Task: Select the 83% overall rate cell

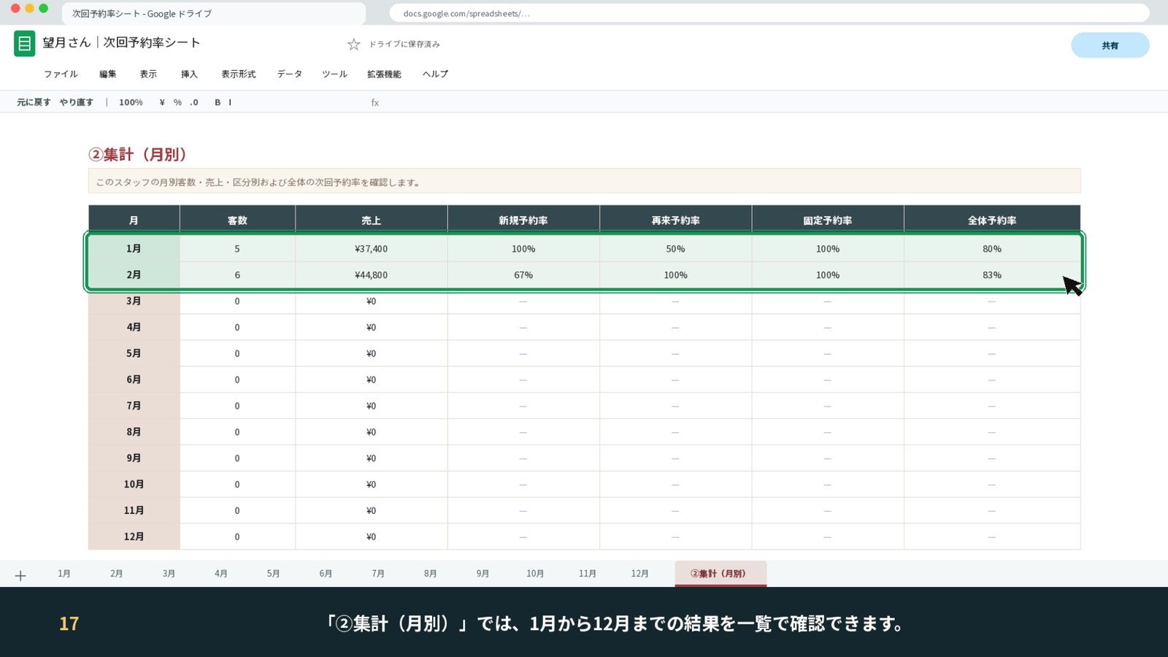Action: (992, 275)
